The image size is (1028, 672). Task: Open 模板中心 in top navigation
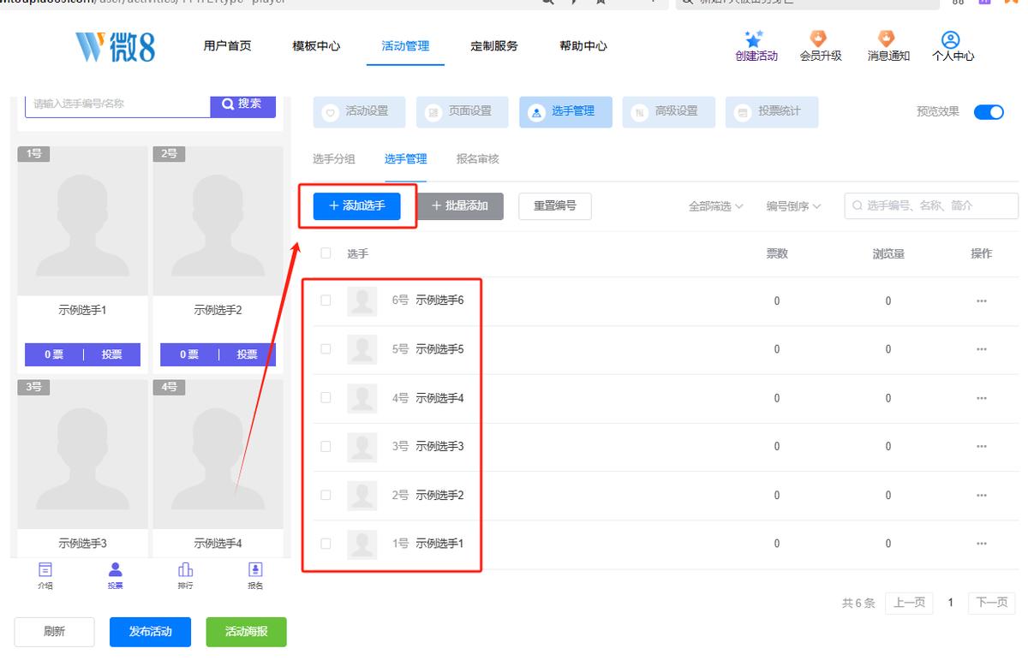click(x=316, y=46)
